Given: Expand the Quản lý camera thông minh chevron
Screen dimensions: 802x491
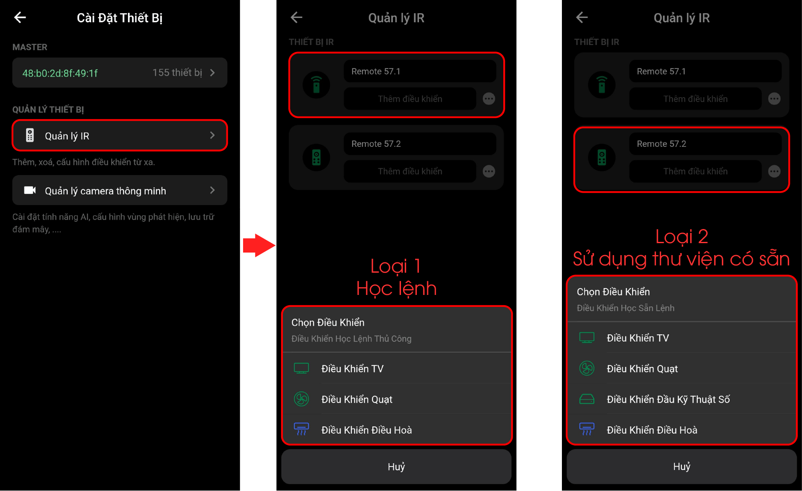Looking at the screenshot, I should [212, 190].
